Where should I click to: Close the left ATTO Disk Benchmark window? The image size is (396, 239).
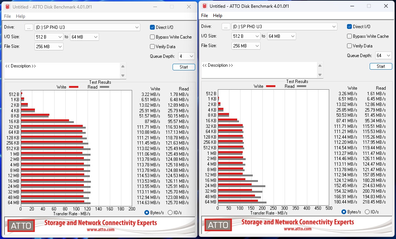pos(189,7)
